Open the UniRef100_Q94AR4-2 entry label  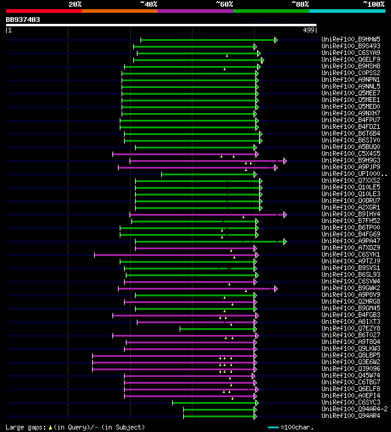[354, 409]
